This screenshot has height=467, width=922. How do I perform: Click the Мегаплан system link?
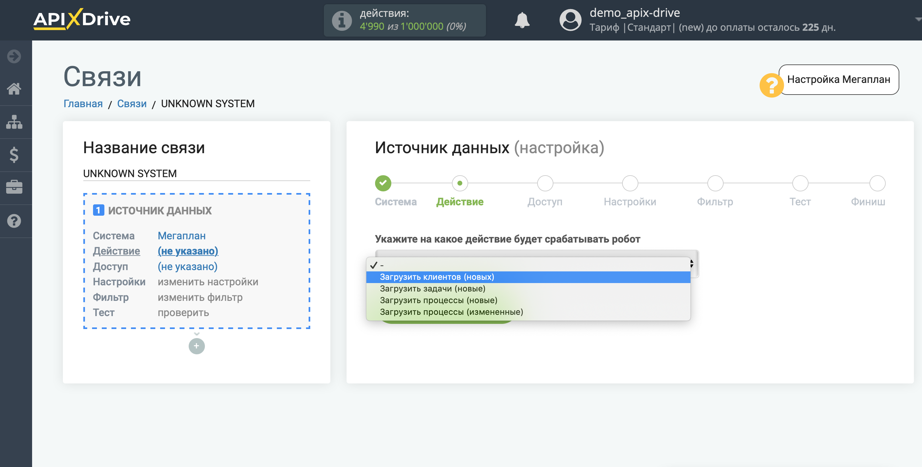[182, 236]
